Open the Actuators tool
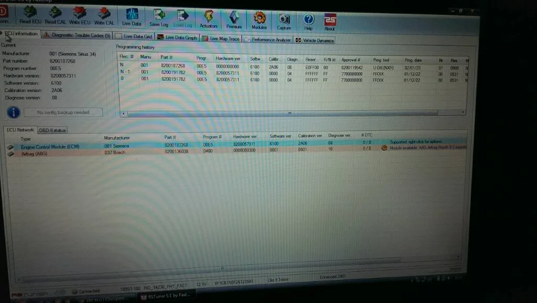The width and height of the screenshot is (537, 303). tap(209, 19)
